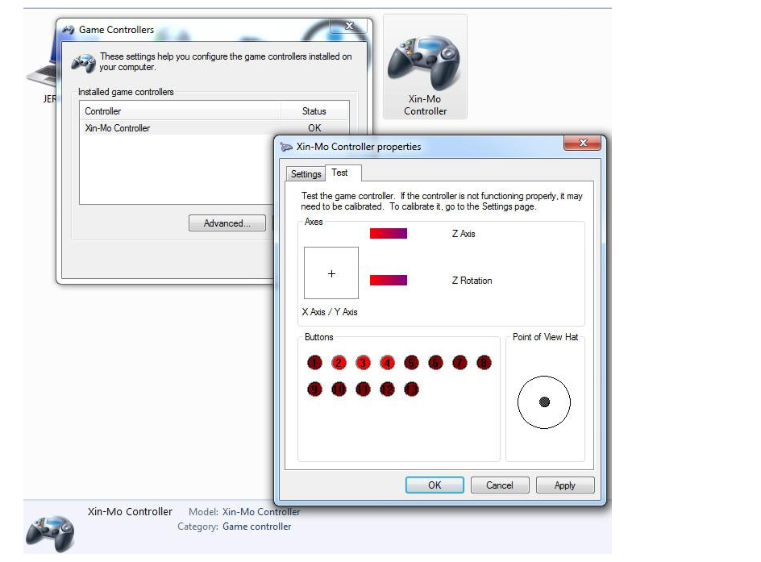The image size is (761, 562).
Task: Click button 4 indicator
Action: (387, 363)
